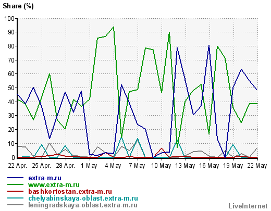Click the red bashkortostan legend line swatch

(x=15, y=191)
